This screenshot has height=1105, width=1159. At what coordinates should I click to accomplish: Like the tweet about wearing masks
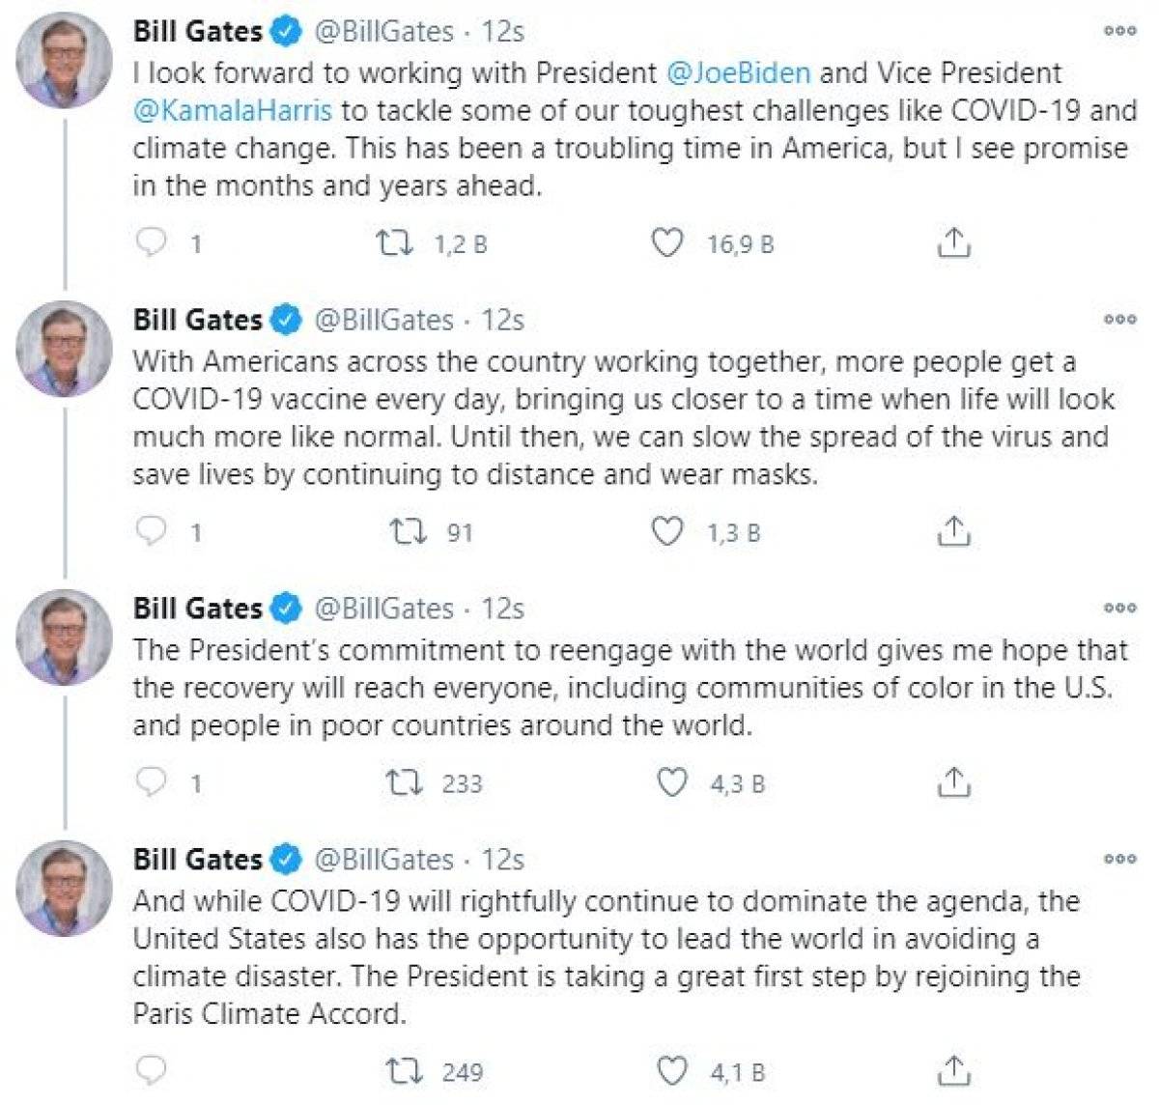pyautogui.click(x=666, y=530)
